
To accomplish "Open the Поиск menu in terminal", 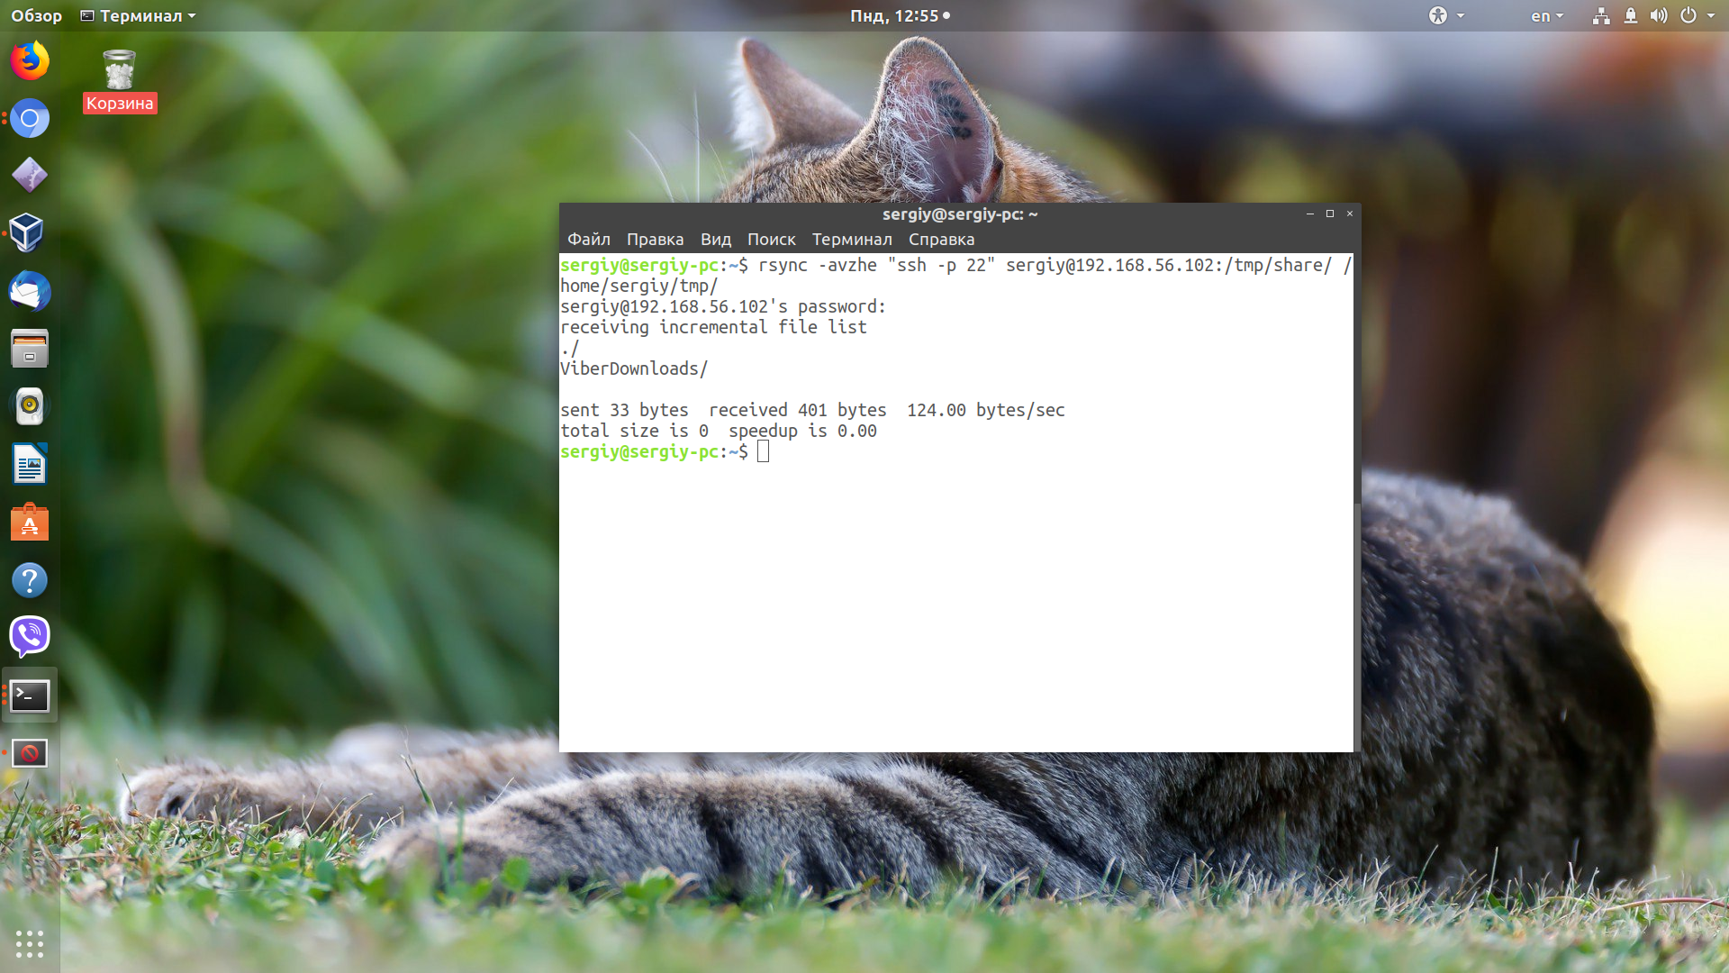I will click(x=771, y=239).
